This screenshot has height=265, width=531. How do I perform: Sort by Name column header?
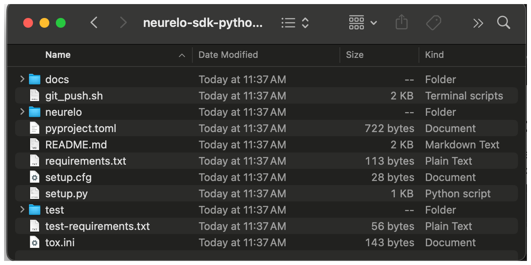(58, 55)
